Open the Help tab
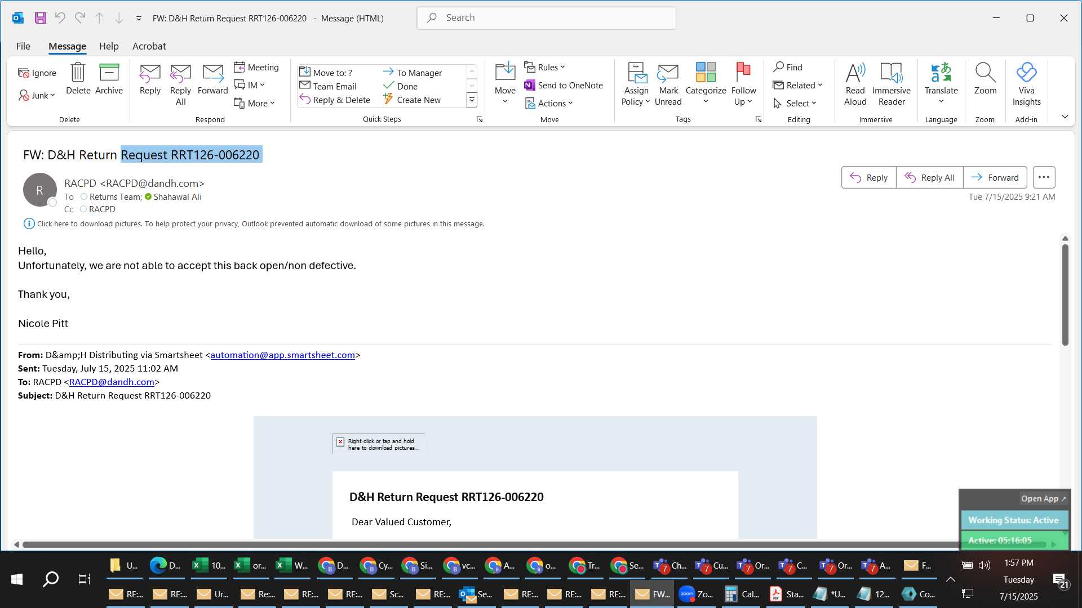The image size is (1082, 608). point(109,46)
